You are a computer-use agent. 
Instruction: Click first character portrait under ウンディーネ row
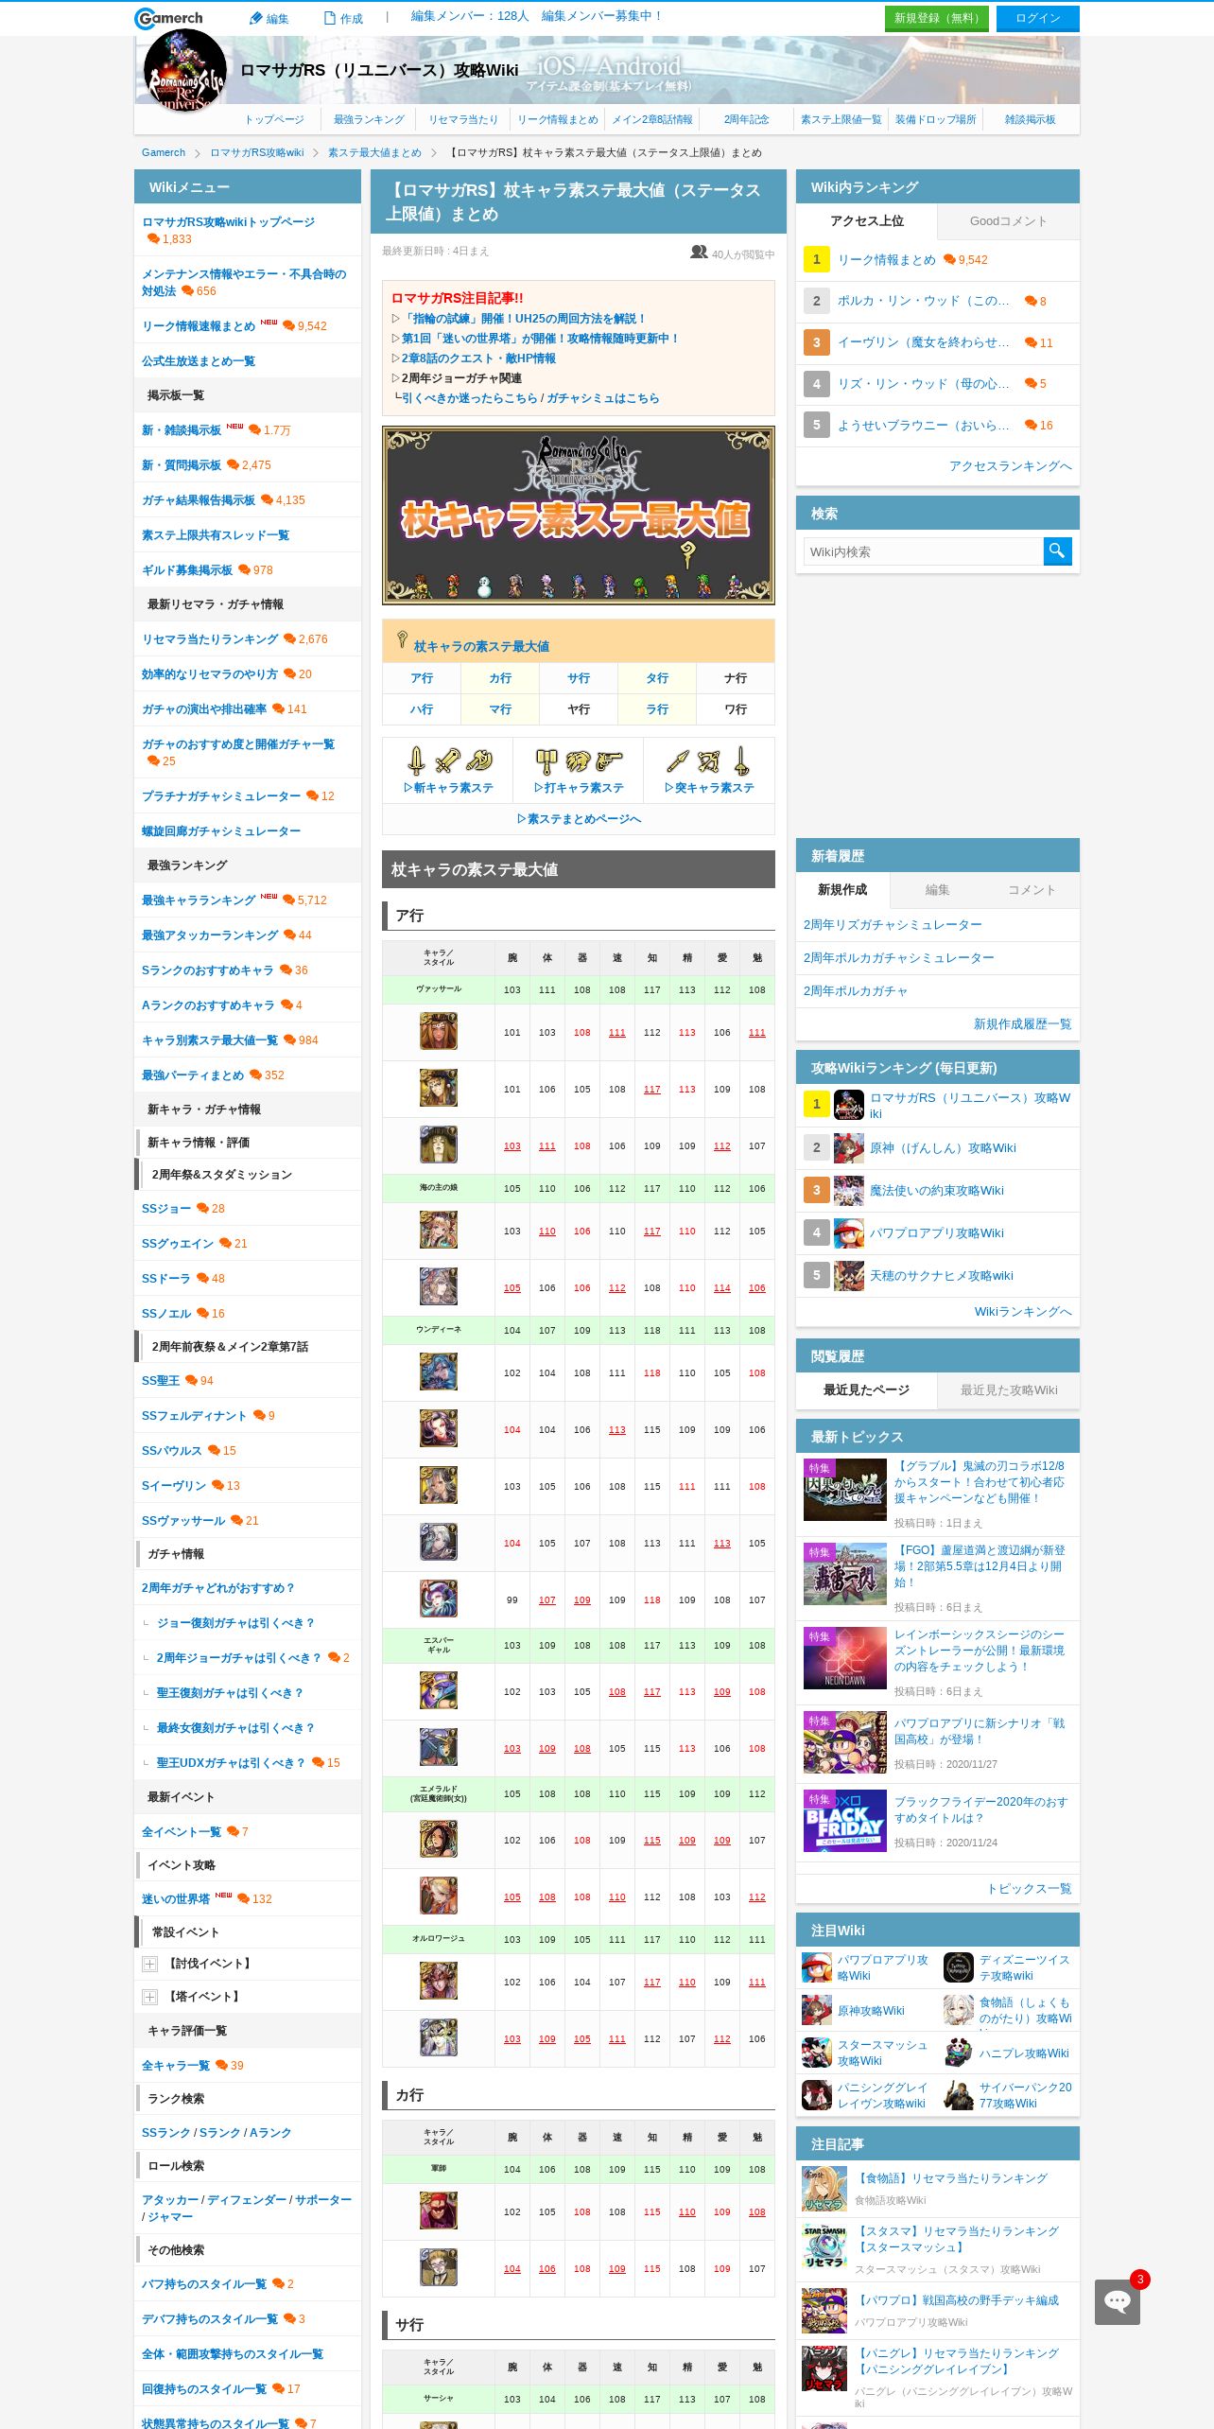(x=439, y=1372)
